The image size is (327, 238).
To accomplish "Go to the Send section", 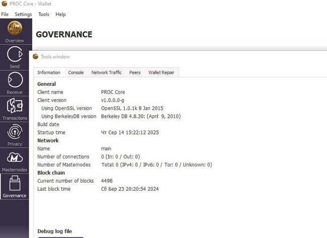I will tap(15, 57).
